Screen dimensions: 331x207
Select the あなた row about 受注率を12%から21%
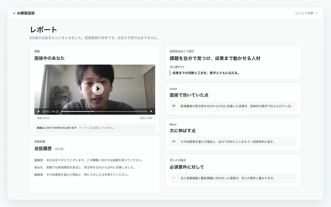[x=95, y=167]
